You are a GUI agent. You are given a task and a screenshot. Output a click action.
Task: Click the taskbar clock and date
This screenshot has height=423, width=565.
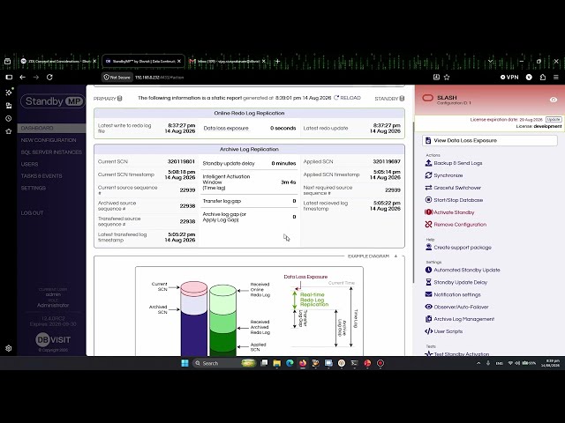pyautogui.click(x=550, y=363)
